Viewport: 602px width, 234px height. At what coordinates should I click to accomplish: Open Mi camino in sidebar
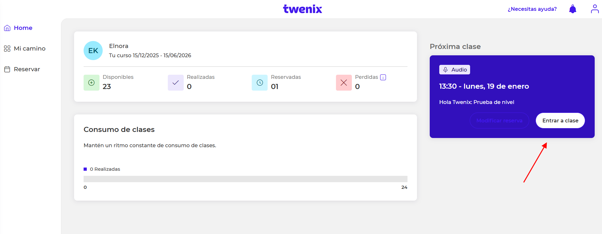click(x=29, y=49)
